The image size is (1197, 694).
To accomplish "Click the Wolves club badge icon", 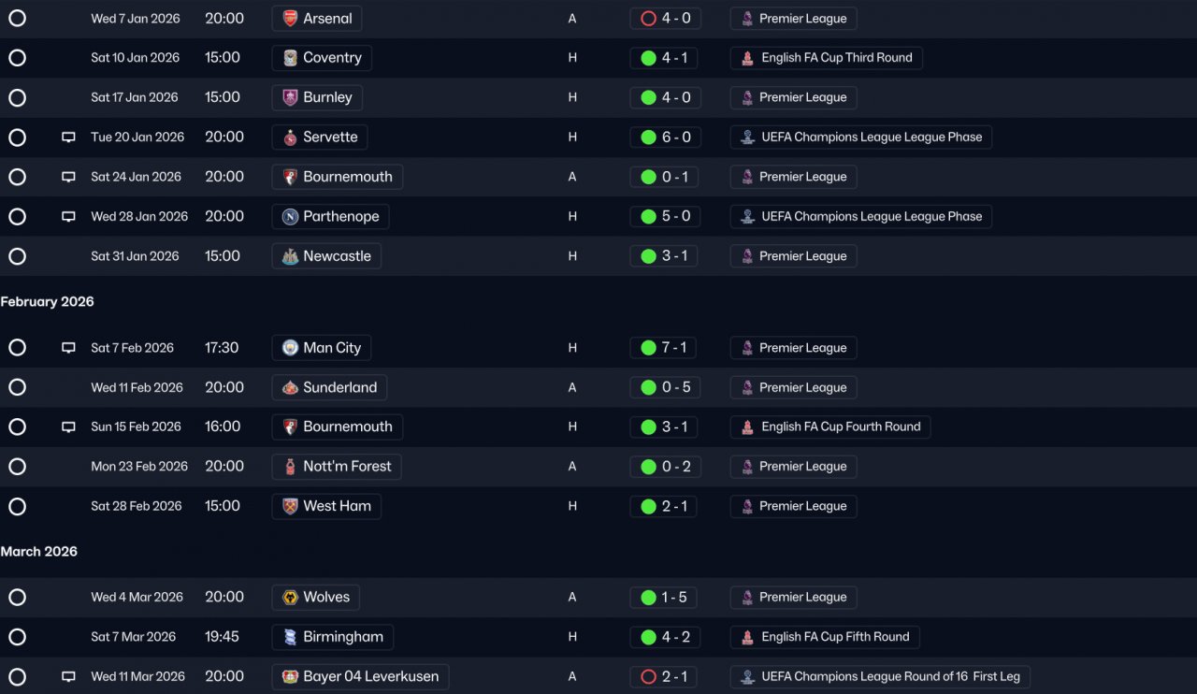I will click(x=290, y=598).
